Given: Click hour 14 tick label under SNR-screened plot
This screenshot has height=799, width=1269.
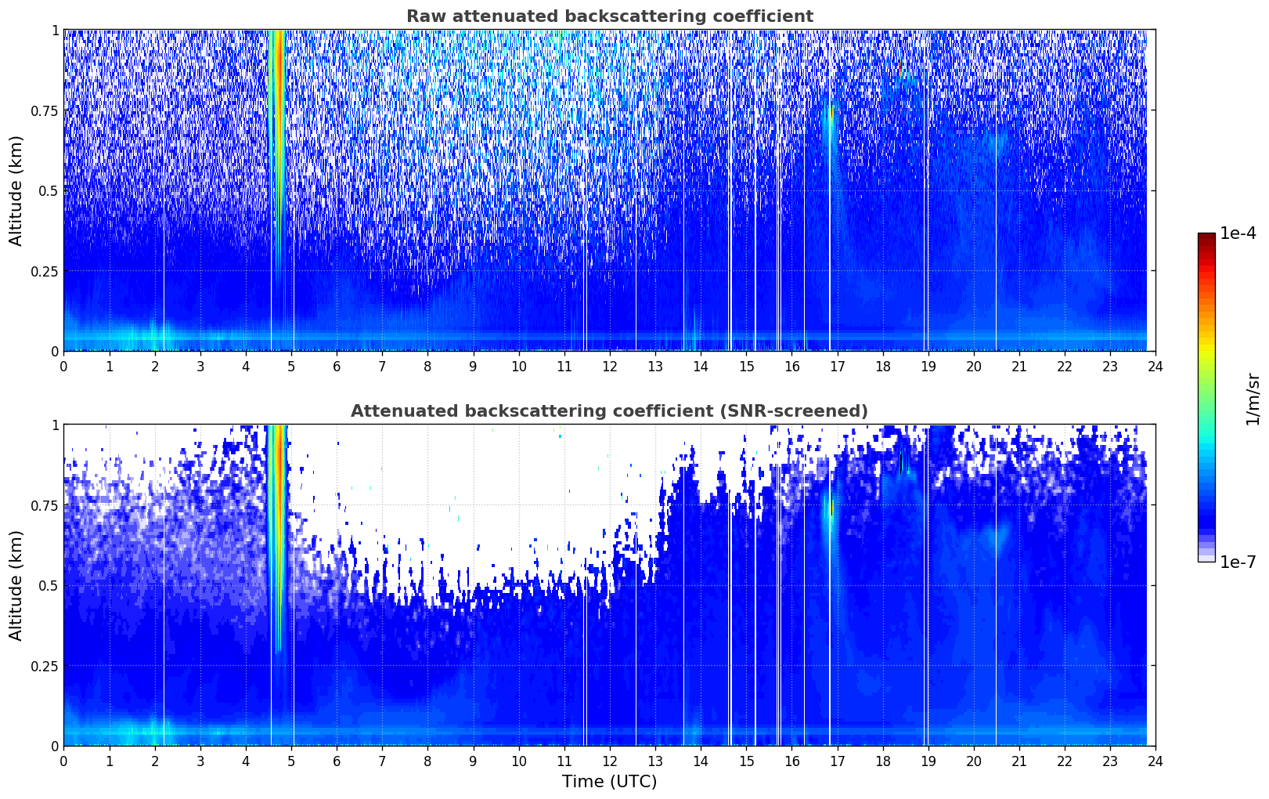Looking at the screenshot, I should 701,761.
